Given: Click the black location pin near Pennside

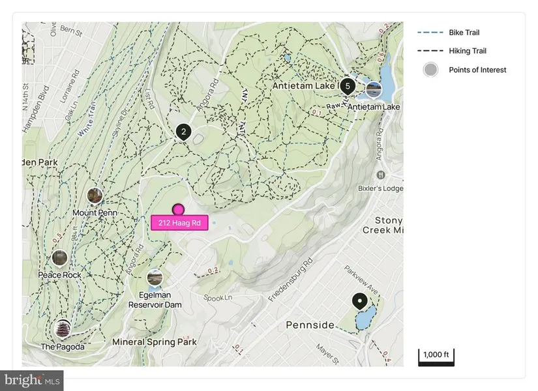Looking at the screenshot, I should click(x=359, y=302).
